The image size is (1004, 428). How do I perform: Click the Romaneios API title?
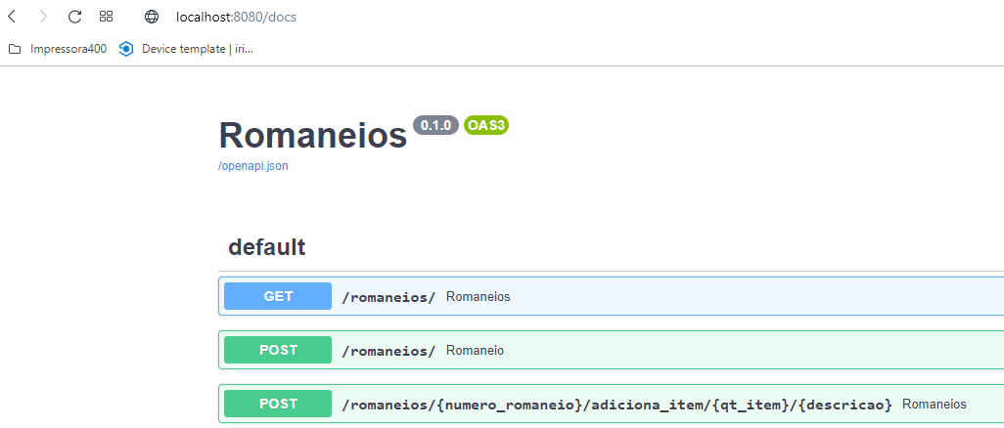point(313,136)
